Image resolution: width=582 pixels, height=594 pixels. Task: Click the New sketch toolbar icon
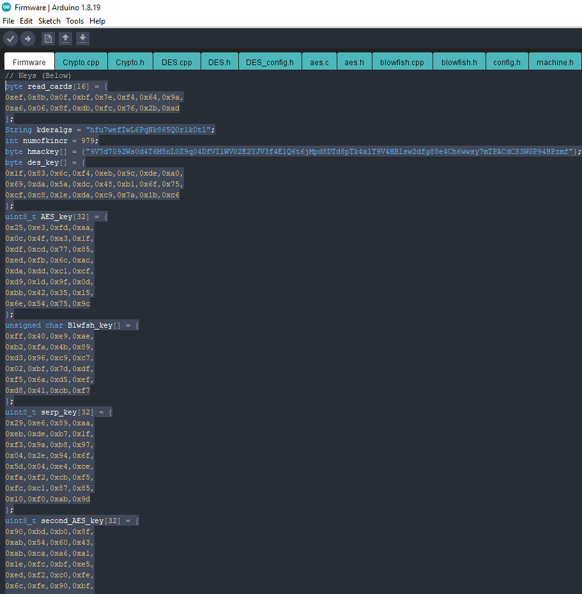click(48, 38)
